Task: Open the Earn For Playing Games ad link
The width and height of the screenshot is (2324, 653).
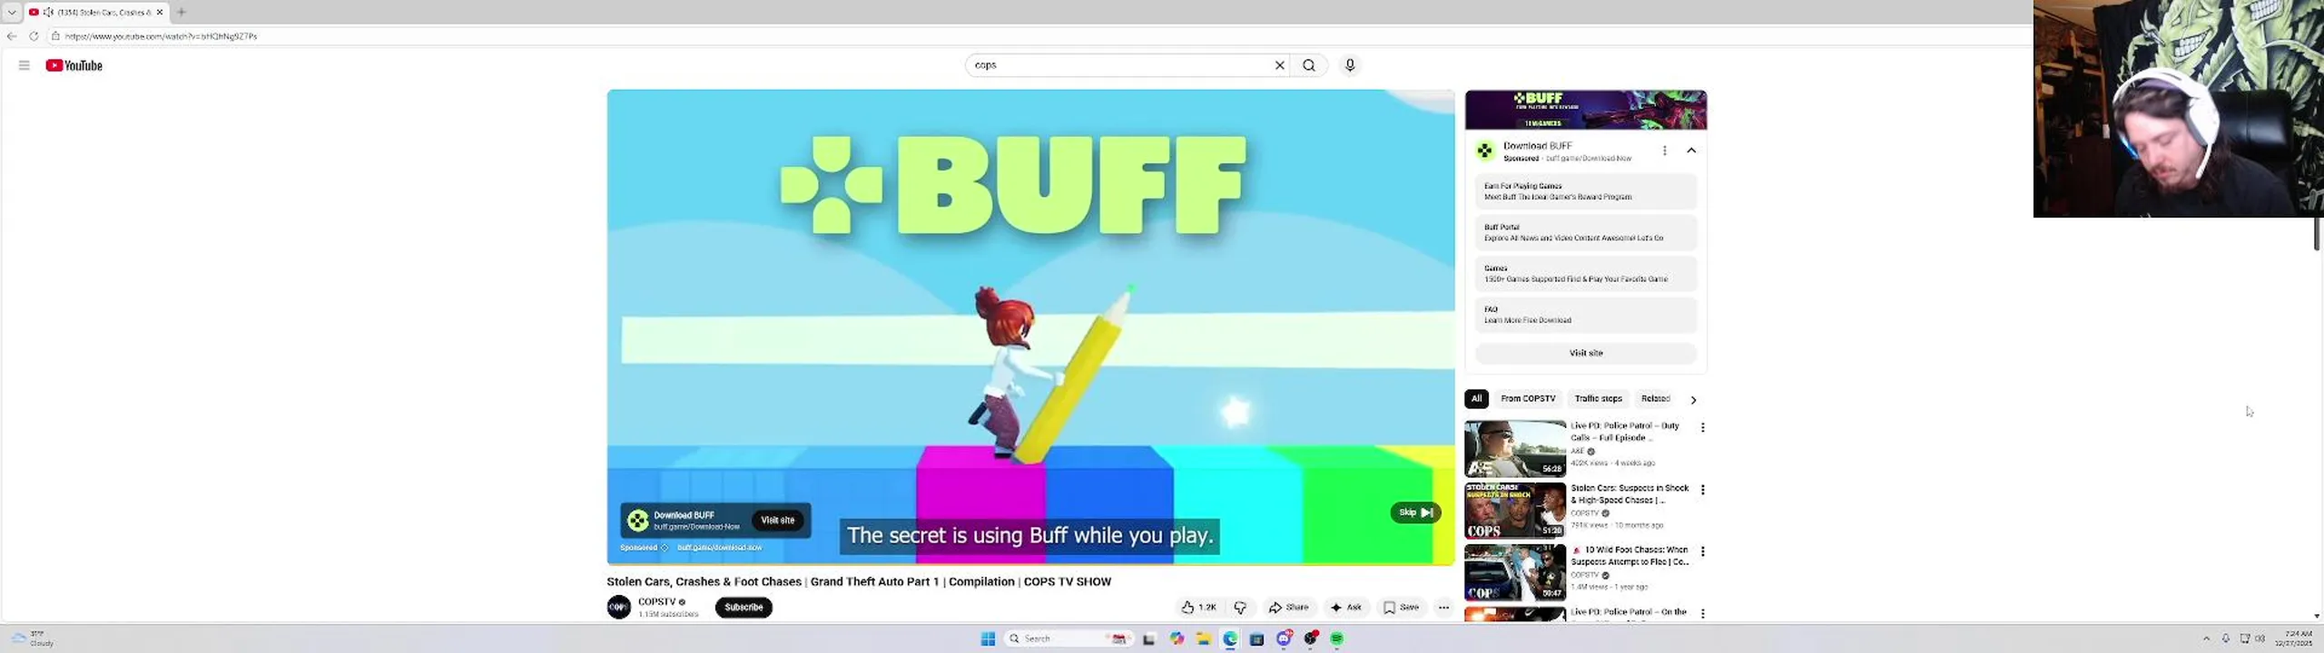Action: [1586, 191]
